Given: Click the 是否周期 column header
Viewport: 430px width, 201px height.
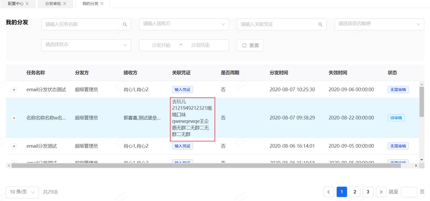Looking at the screenshot, I should pyautogui.click(x=230, y=73).
